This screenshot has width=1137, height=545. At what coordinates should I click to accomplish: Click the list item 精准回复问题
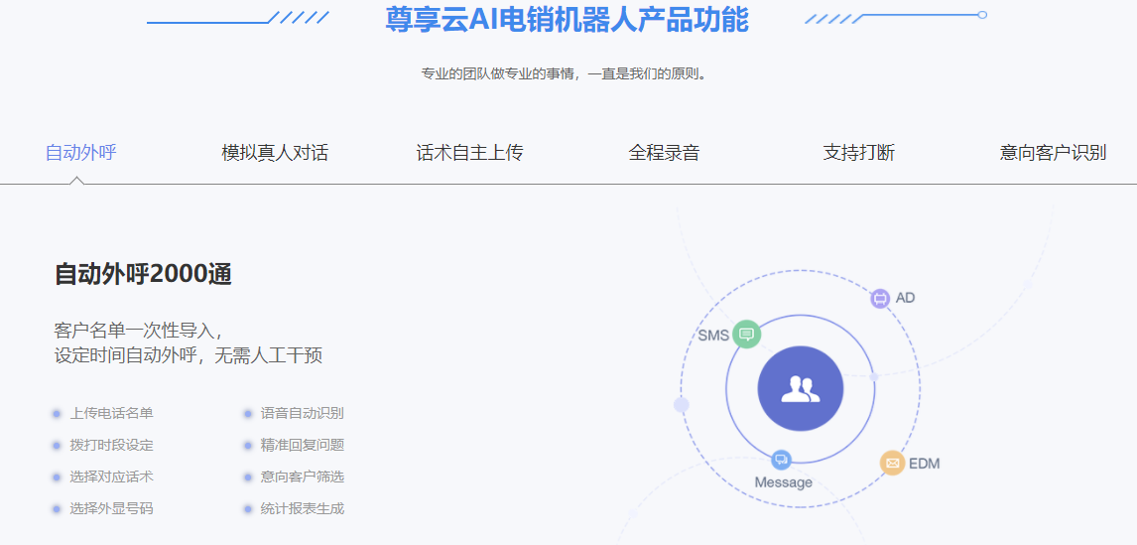(x=303, y=446)
